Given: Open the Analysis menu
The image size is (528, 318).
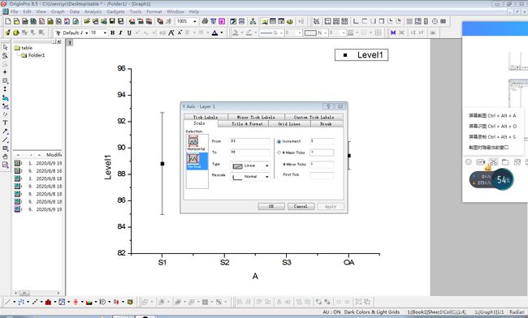Looking at the screenshot, I should click(x=93, y=11).
